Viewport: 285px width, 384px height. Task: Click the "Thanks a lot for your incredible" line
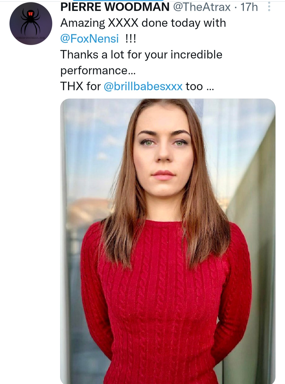141,55
